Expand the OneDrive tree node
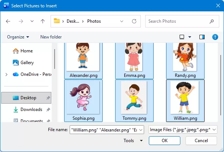The image size is (224, 152). 7,74
